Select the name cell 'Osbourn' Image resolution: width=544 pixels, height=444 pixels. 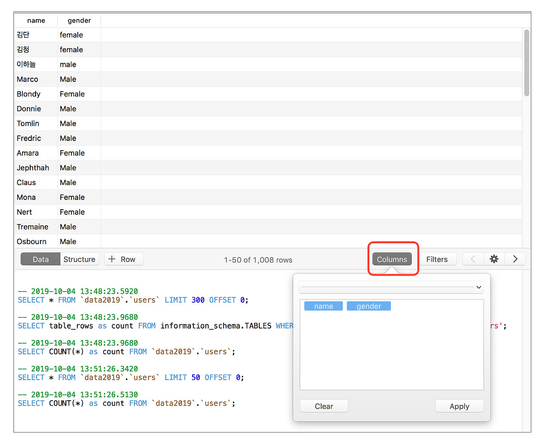click(36, 241)
